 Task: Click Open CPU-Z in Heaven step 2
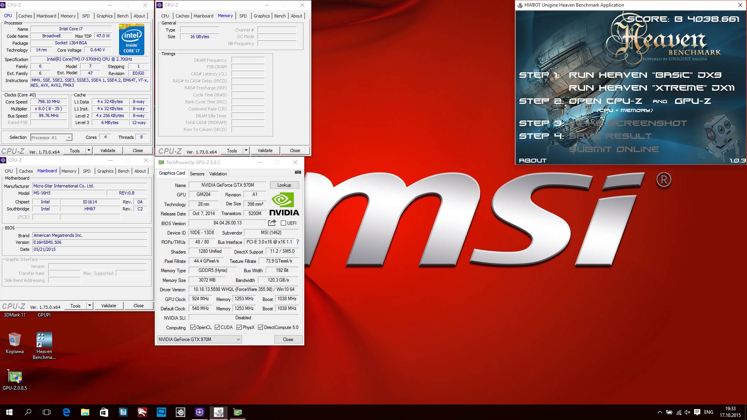(605, 101)
